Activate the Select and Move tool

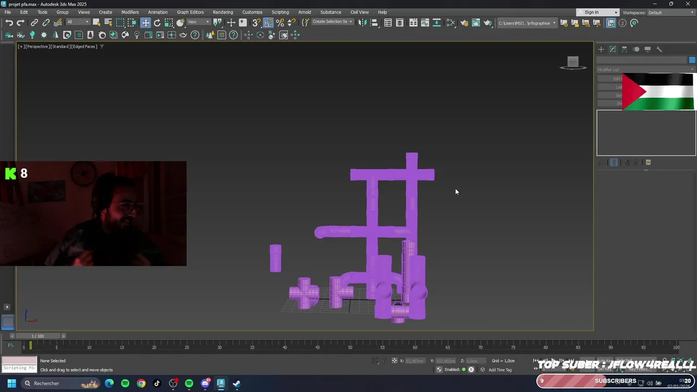(x=145, y=23)
